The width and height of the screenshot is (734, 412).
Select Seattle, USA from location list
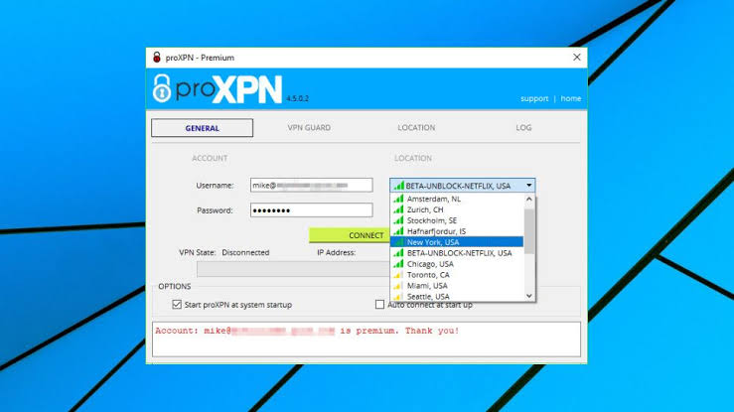point(457,296)
